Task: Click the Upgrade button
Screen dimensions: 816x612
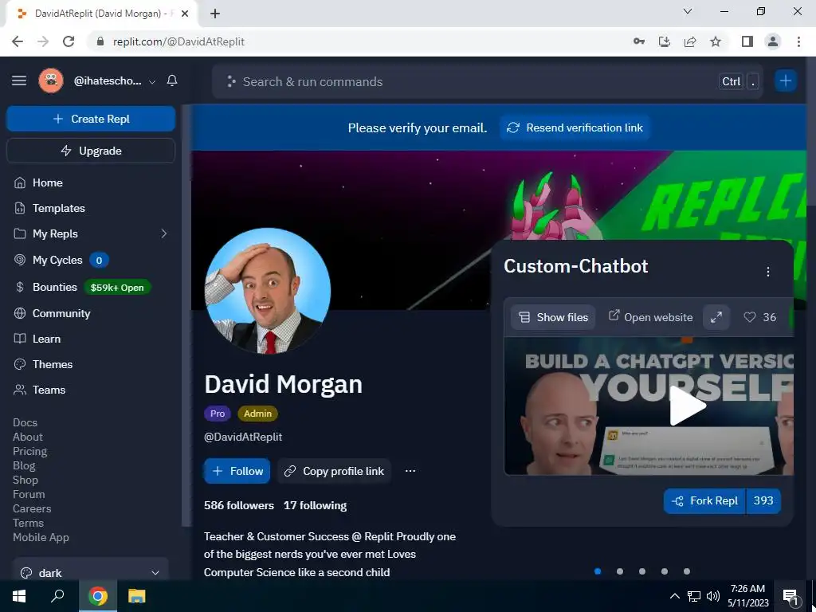Action: [x=91, y=151]
